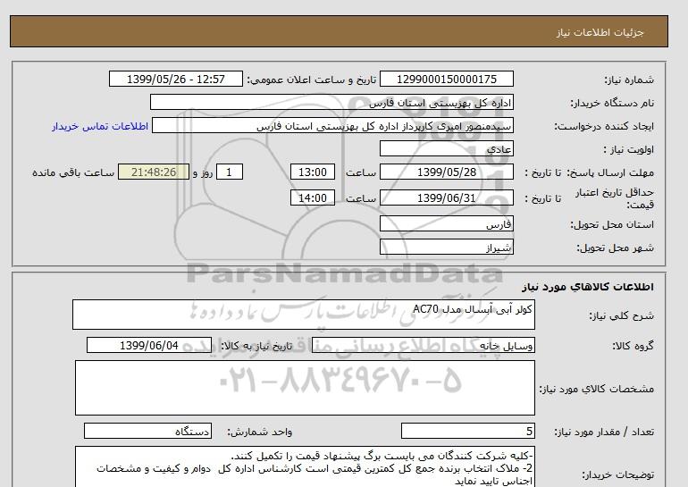The width and height of the screenshot is (688, 487).
Task: Click the priority field عادی
Action: coord(446,148)
